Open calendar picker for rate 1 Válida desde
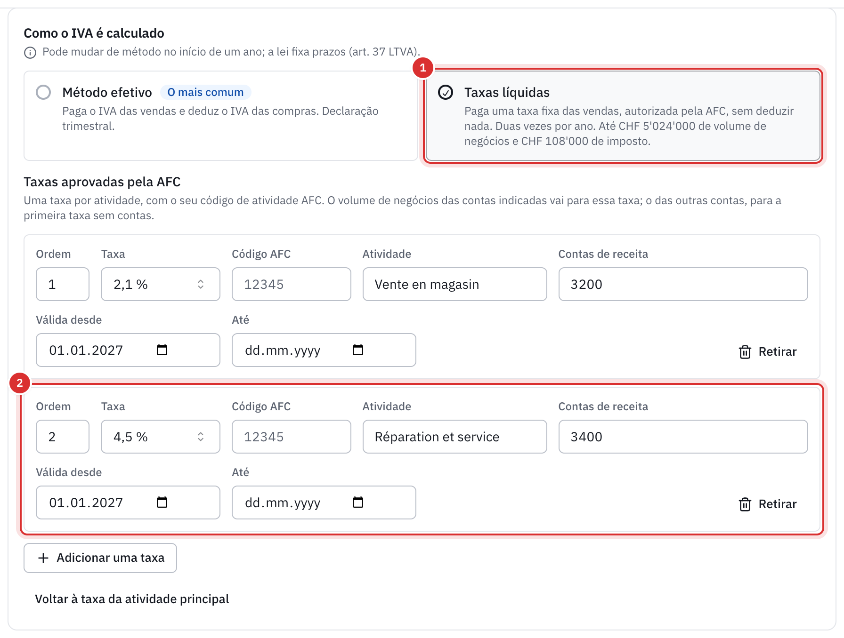The width and height of the screenshot is (844, 638). coord(162,350)
